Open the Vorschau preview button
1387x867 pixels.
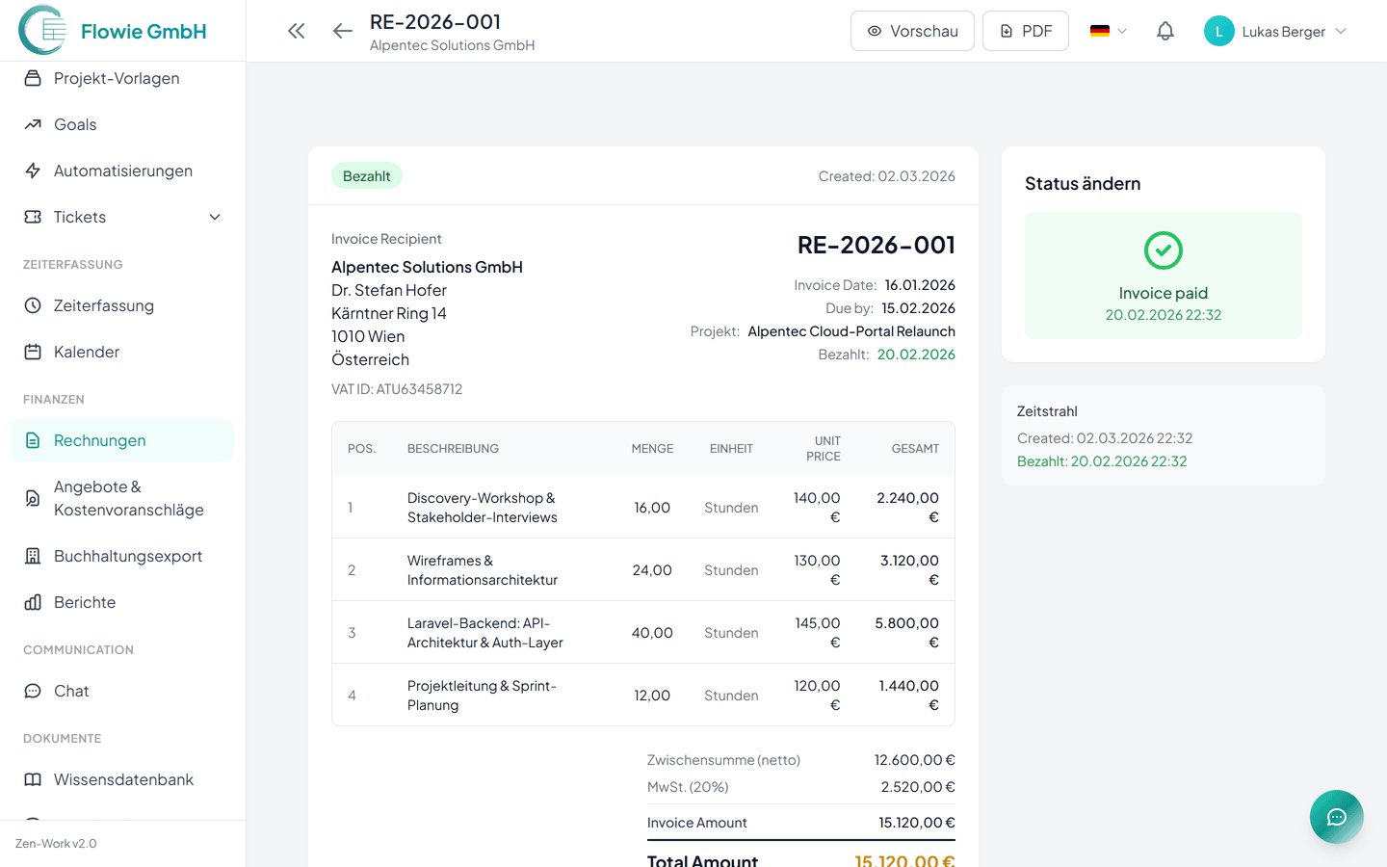911,31
